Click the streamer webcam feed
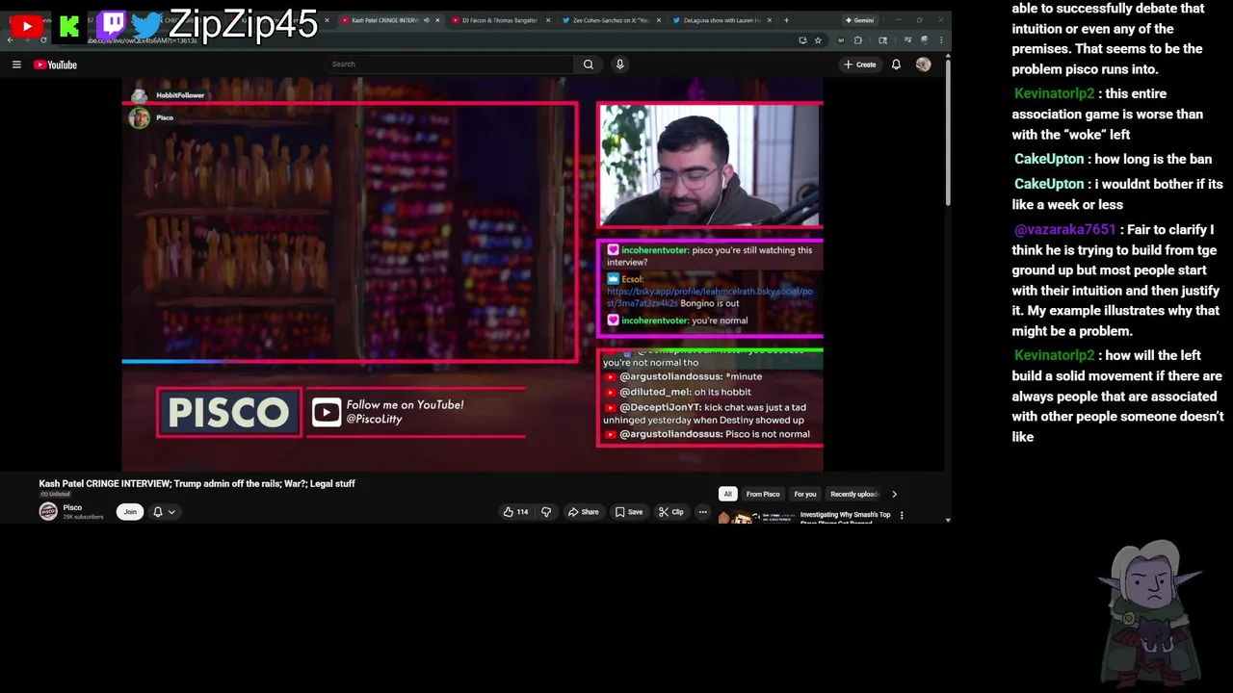 [x=710, y=165]
